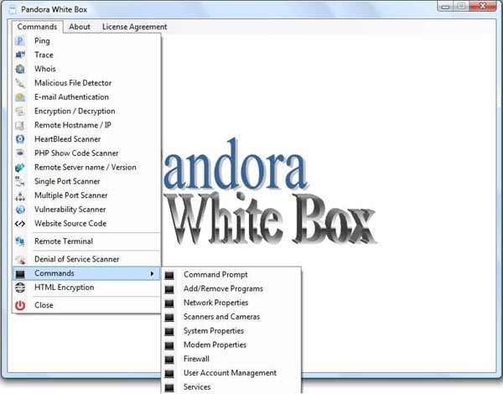The height and width of the screenshot is (394, 503).
Task: Choose Remote Hostname / IP
Action: [x=86, y=125]
